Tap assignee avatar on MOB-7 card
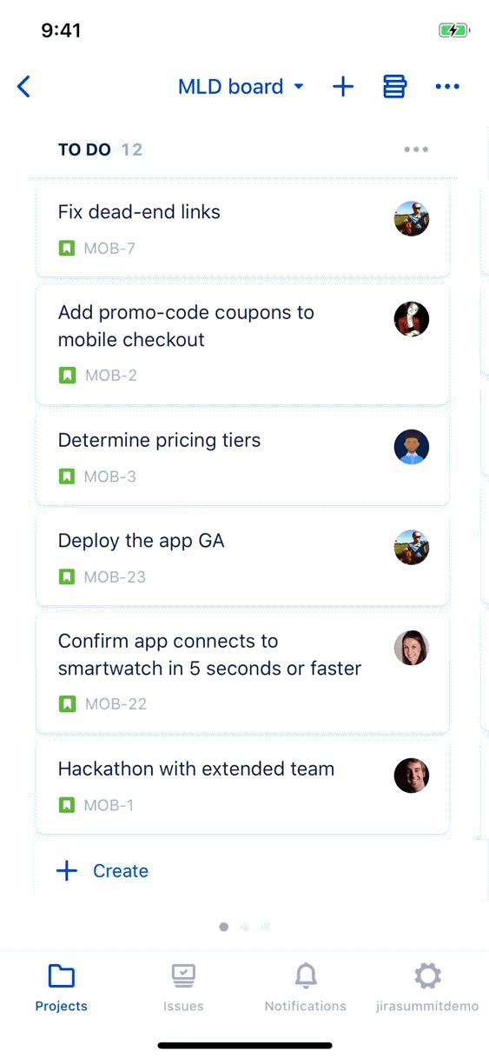The height and width of the screenshot is (1059, 489). pos(412,219)
